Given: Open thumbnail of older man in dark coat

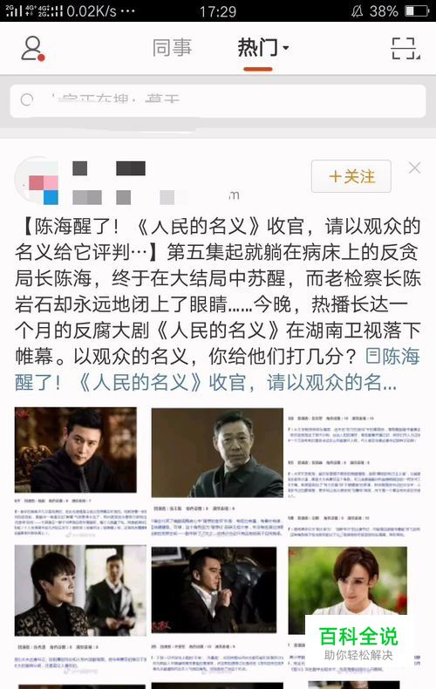Looking at the screenshot, I should [217, 453].
